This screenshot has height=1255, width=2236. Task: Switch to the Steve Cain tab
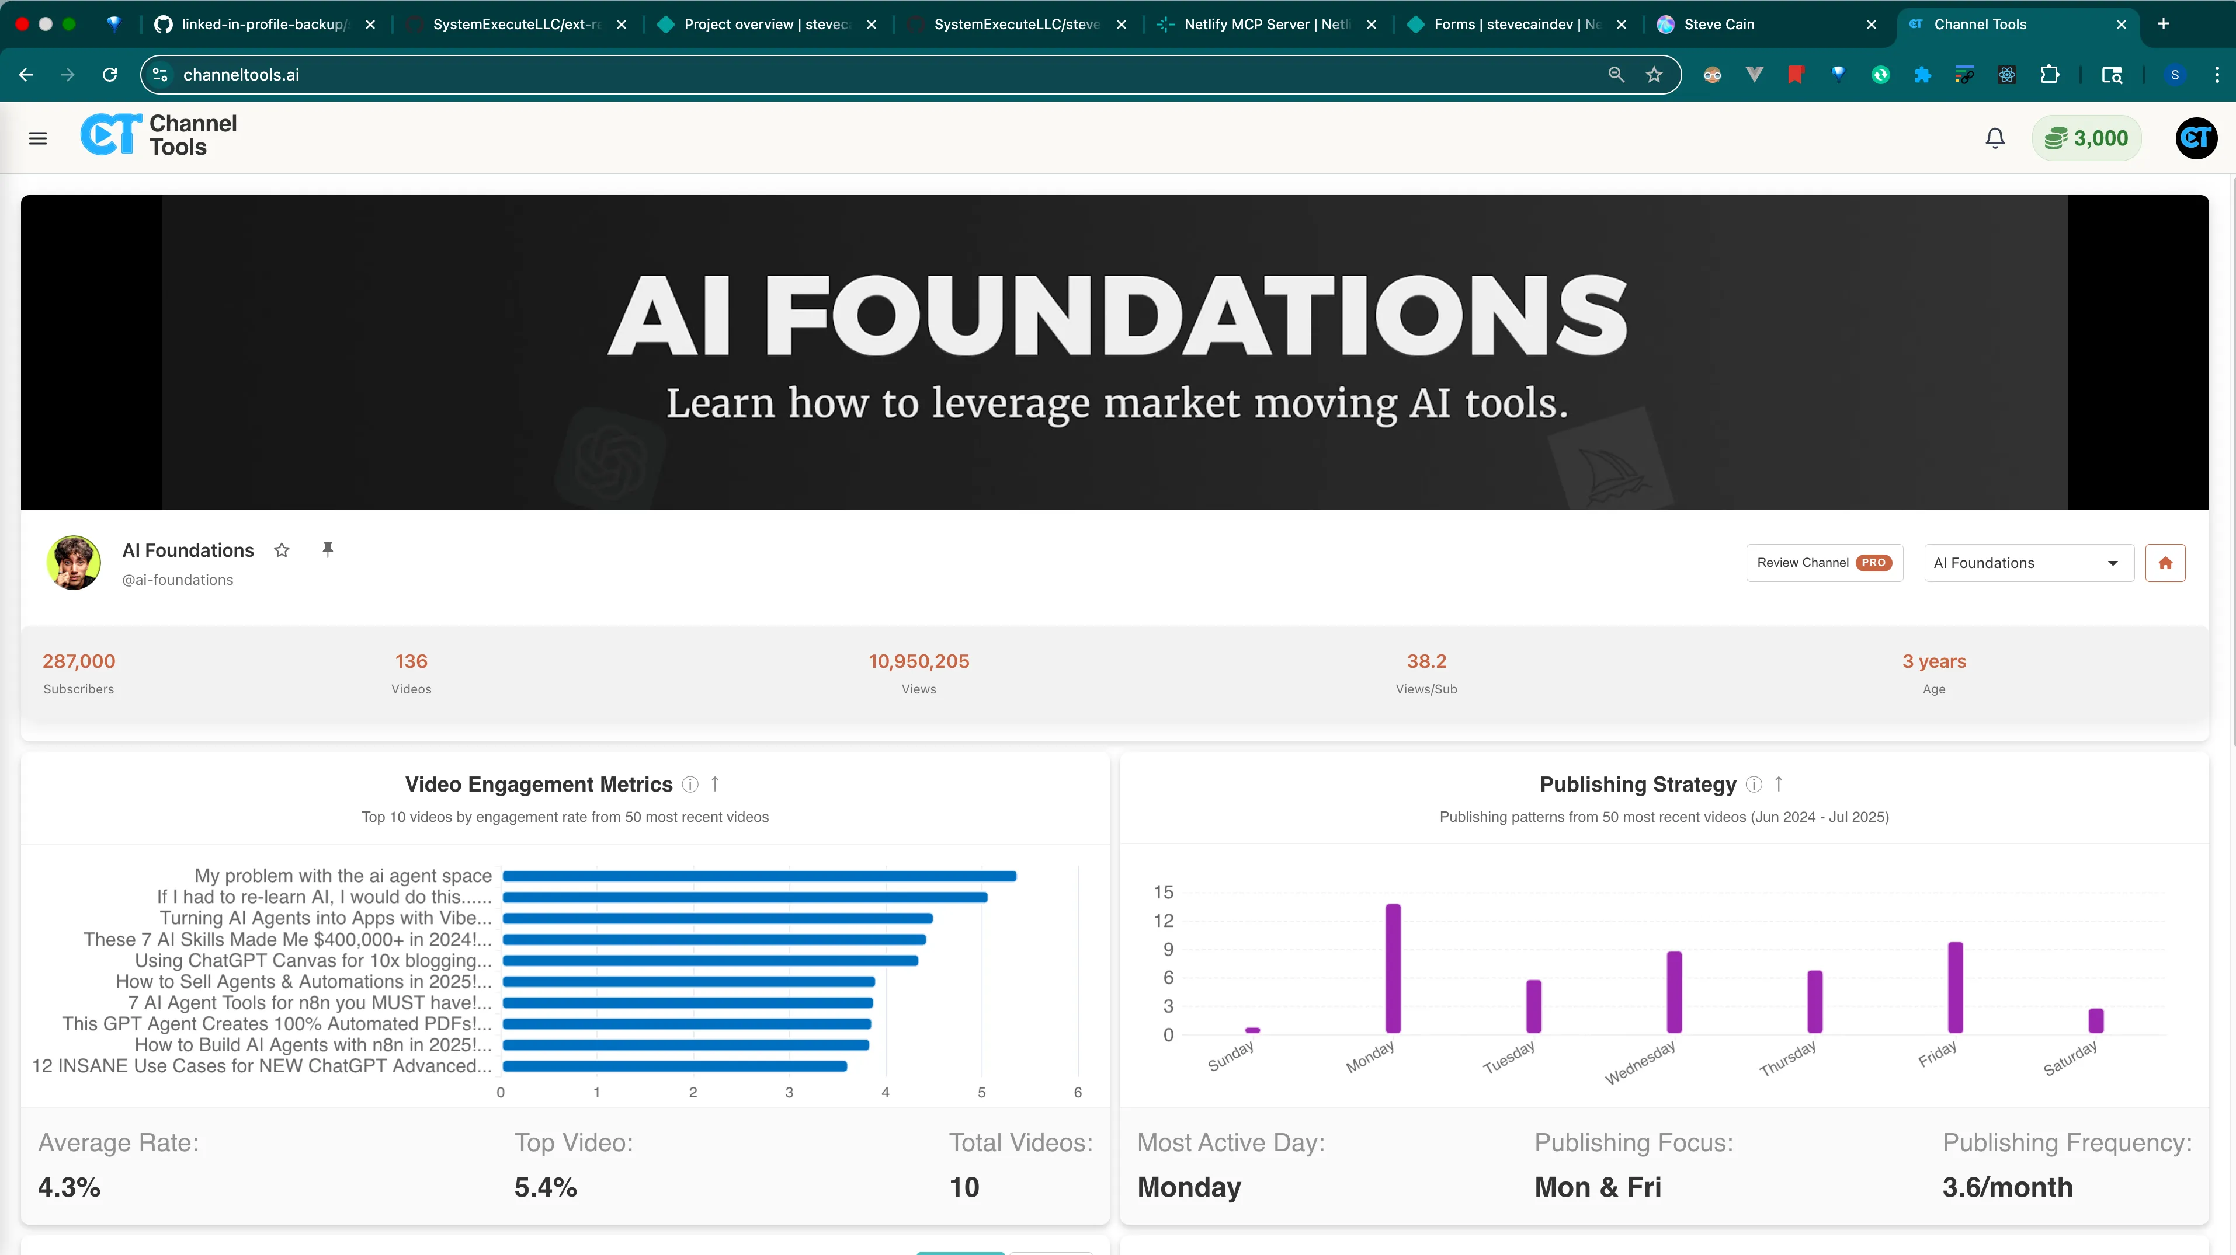pos(1766,25)
